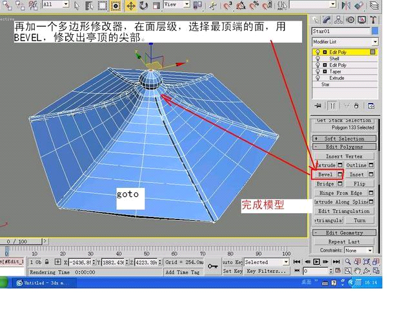Click the Pan View hand icon
Screen dimensions: 413x309
click(357, 270)
